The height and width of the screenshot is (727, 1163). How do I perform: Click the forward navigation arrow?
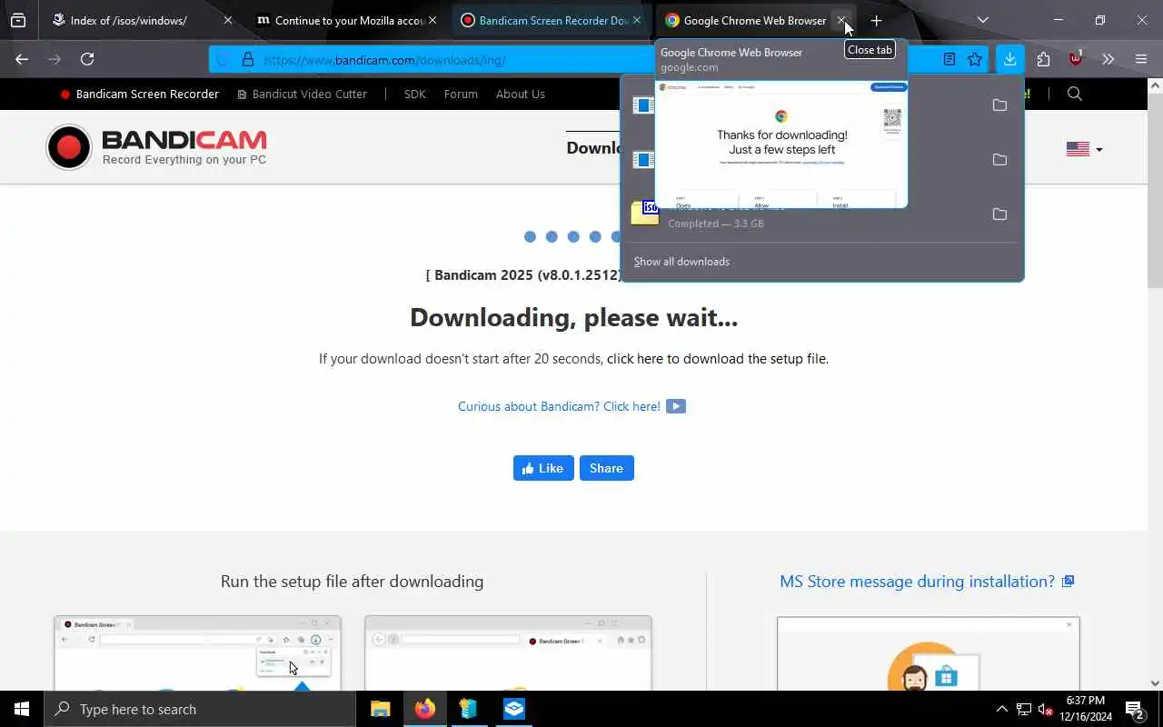coord(55,59)
